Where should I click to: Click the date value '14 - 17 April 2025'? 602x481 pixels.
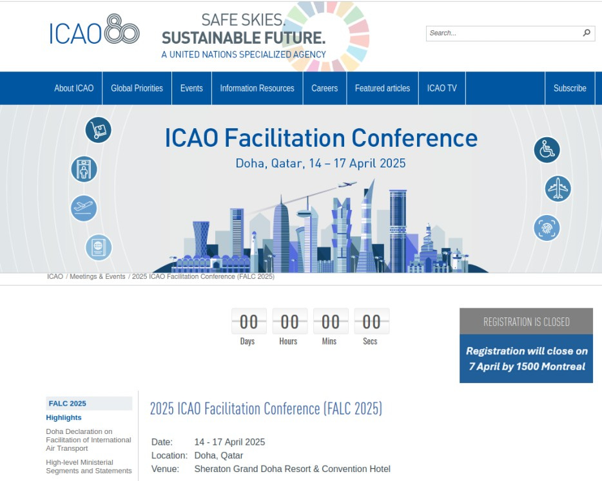coord(229,442)
